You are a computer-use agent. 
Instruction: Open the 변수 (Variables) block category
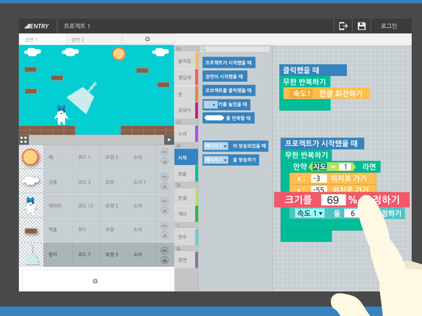click(186, 237)
